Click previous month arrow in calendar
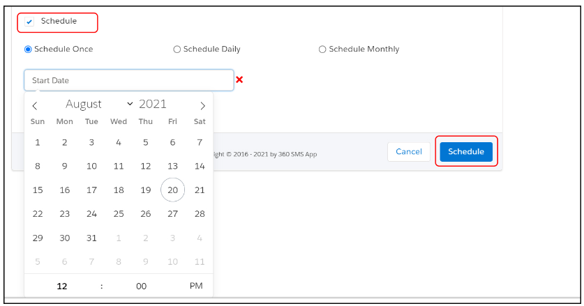584x306 pixels. pyautogui.click(x=35, y=106)
